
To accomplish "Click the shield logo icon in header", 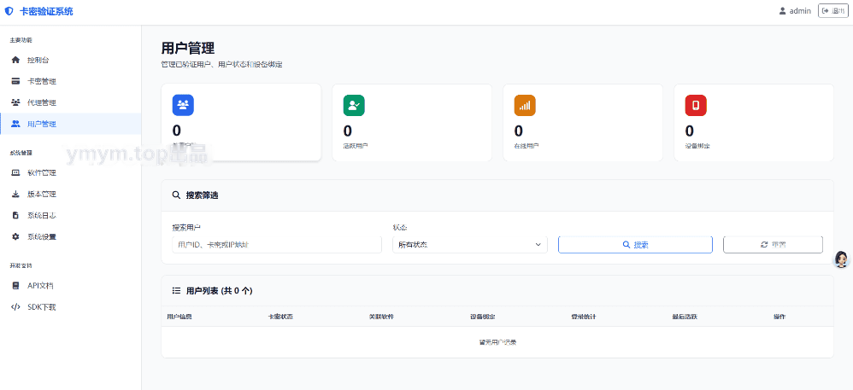I will coord(9,11).
